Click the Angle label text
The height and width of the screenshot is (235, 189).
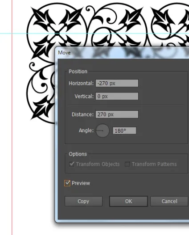86,130
